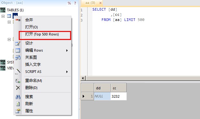Select the NULL cell in dd column
This screenshot has height=119, width=200.
(102, 96)
